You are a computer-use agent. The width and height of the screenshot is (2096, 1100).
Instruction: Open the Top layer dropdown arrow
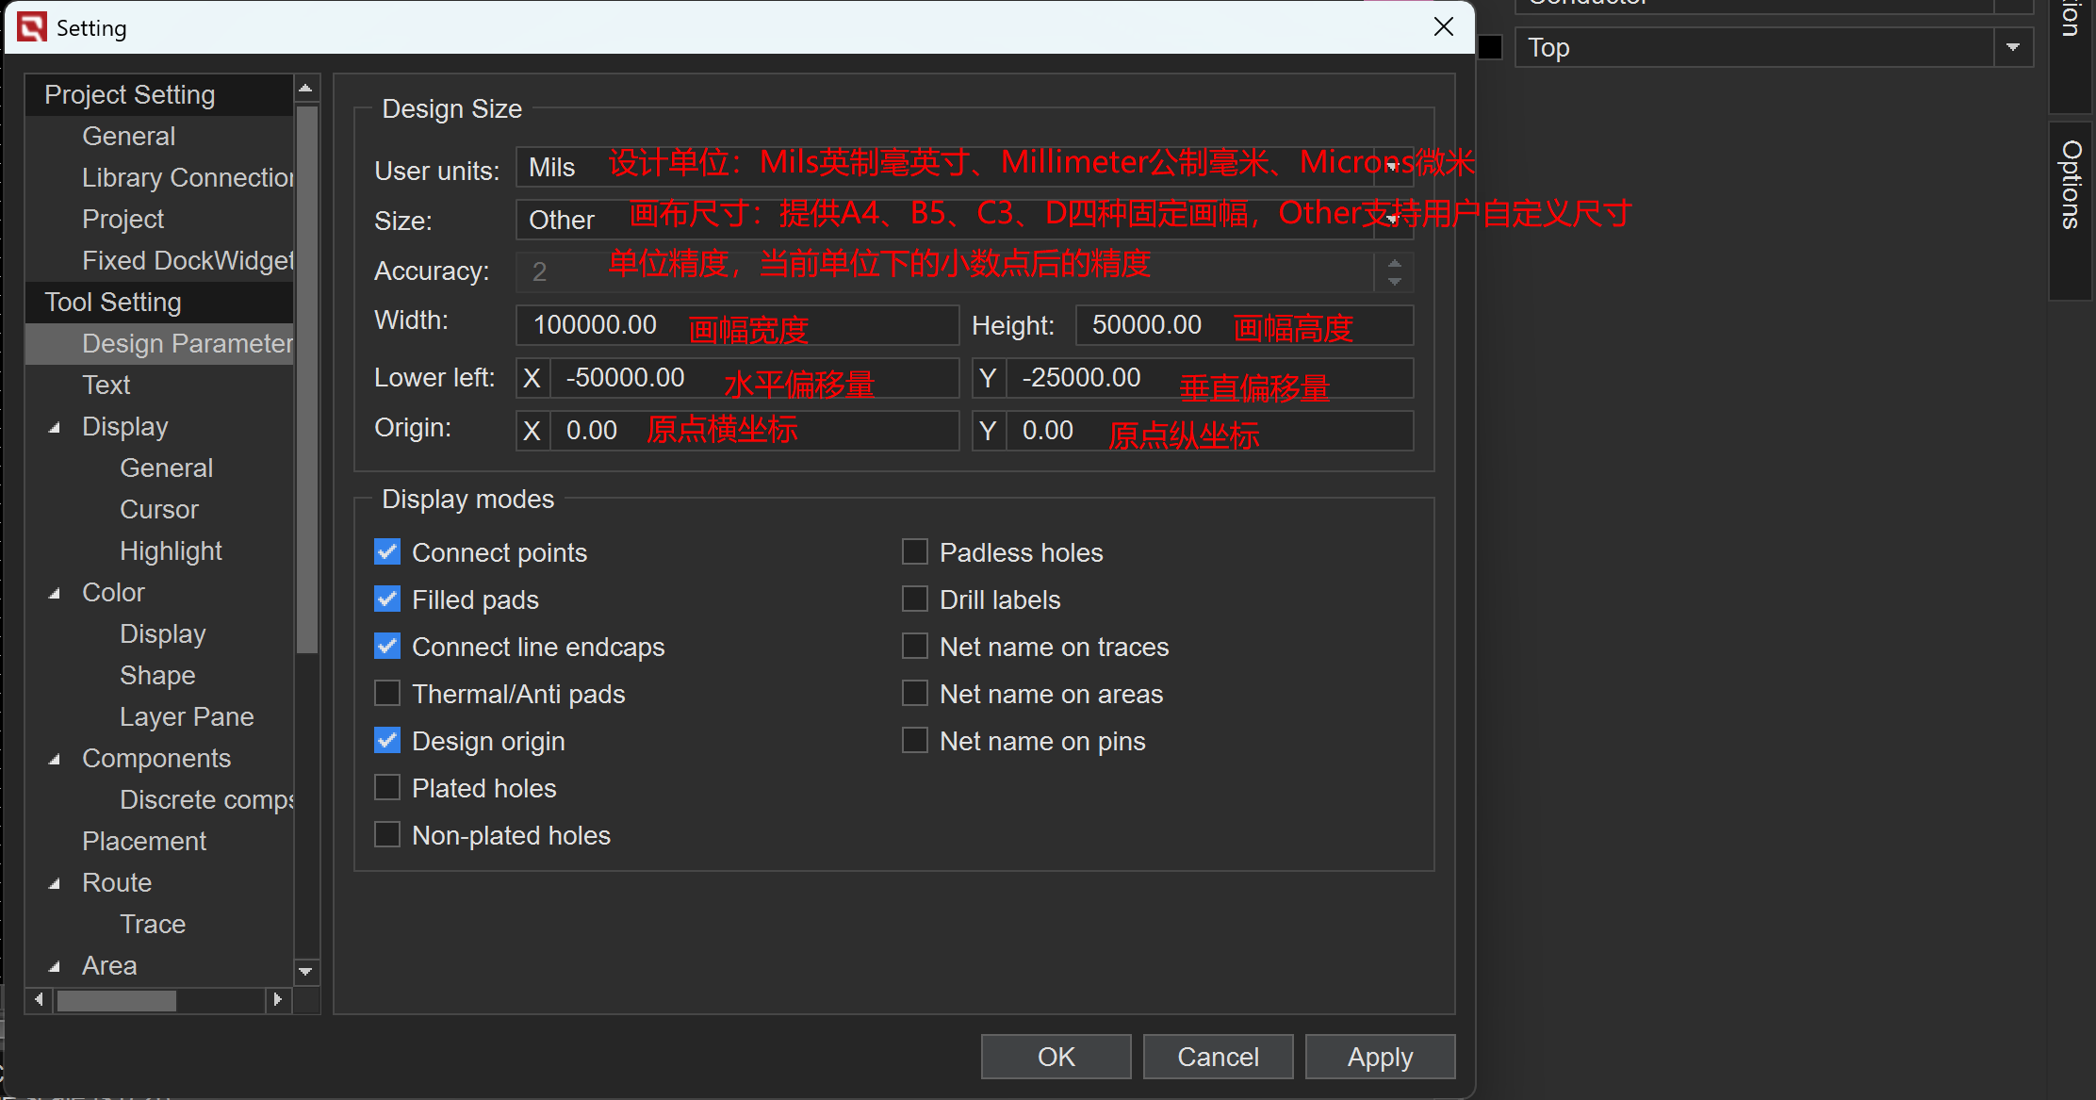tap(2012, 47)
